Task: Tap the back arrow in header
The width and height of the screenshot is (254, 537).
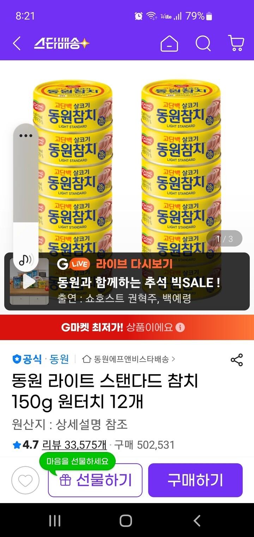Action: [x=17, y=43]
